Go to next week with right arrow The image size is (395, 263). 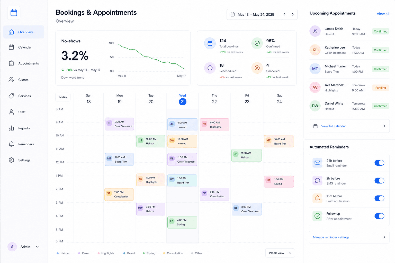tap(293, 14)
